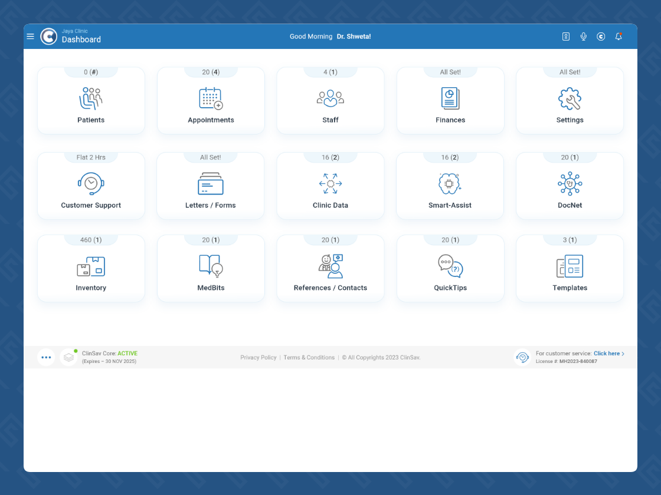This screenshot has height=495, width=661.
Task: Click the '20 (1)' badge on References / Contacts
Action: (x=330, y=240)
